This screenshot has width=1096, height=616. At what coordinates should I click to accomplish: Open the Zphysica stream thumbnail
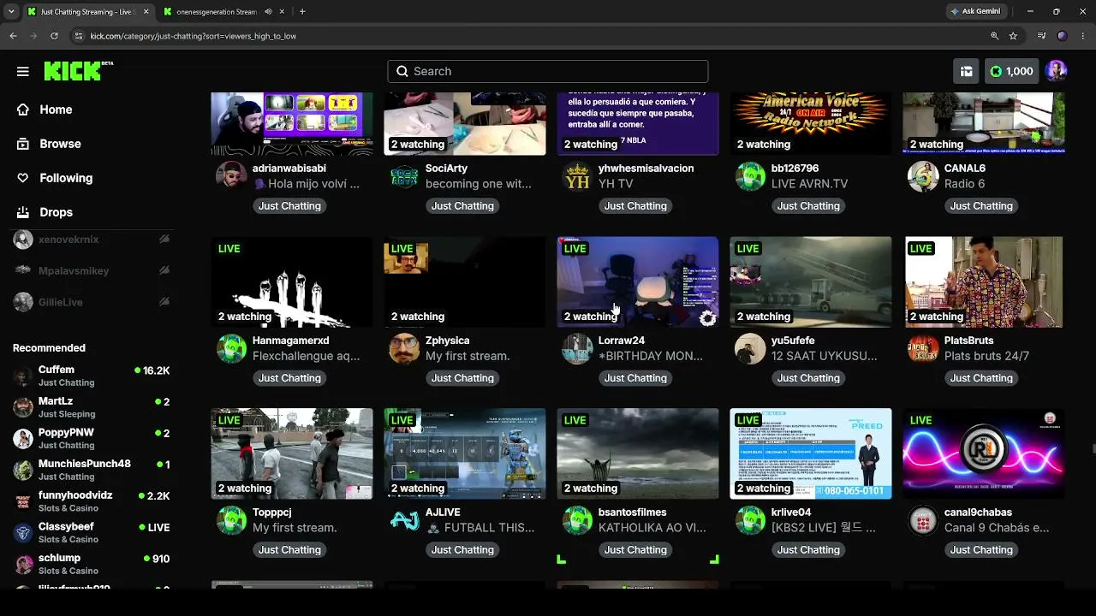pyautogui.click(x=465, y=281)
